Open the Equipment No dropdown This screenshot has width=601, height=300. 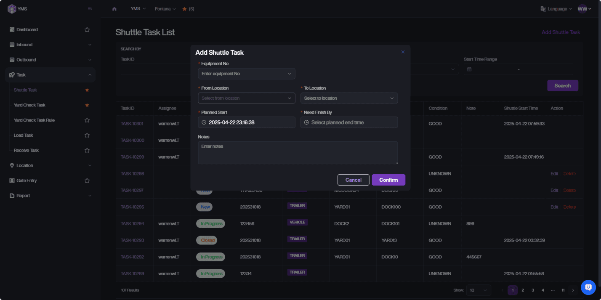[247, 74]
